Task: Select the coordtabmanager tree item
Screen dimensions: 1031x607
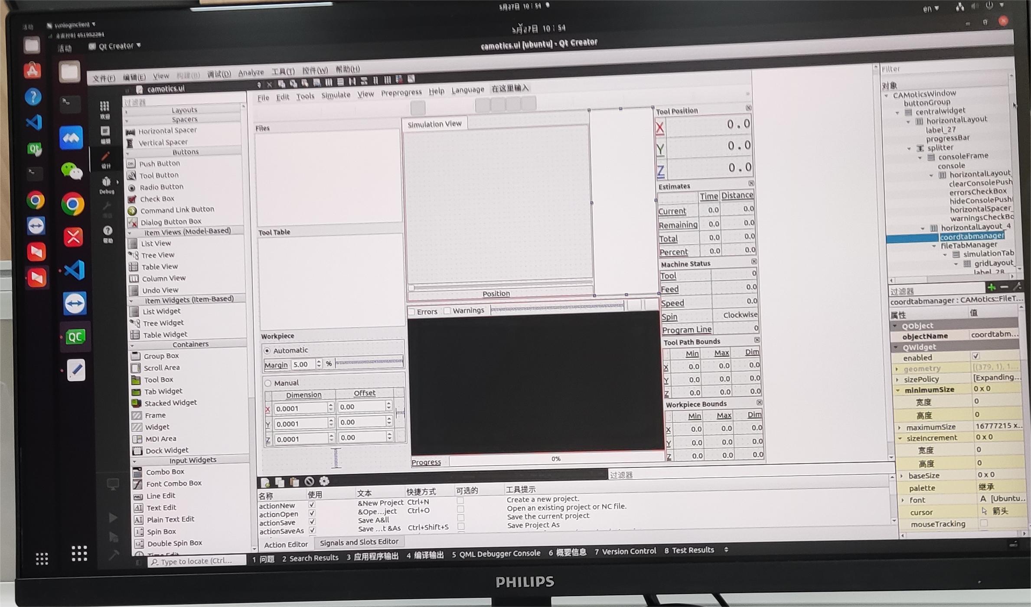Action: click(x=972, y=235)
